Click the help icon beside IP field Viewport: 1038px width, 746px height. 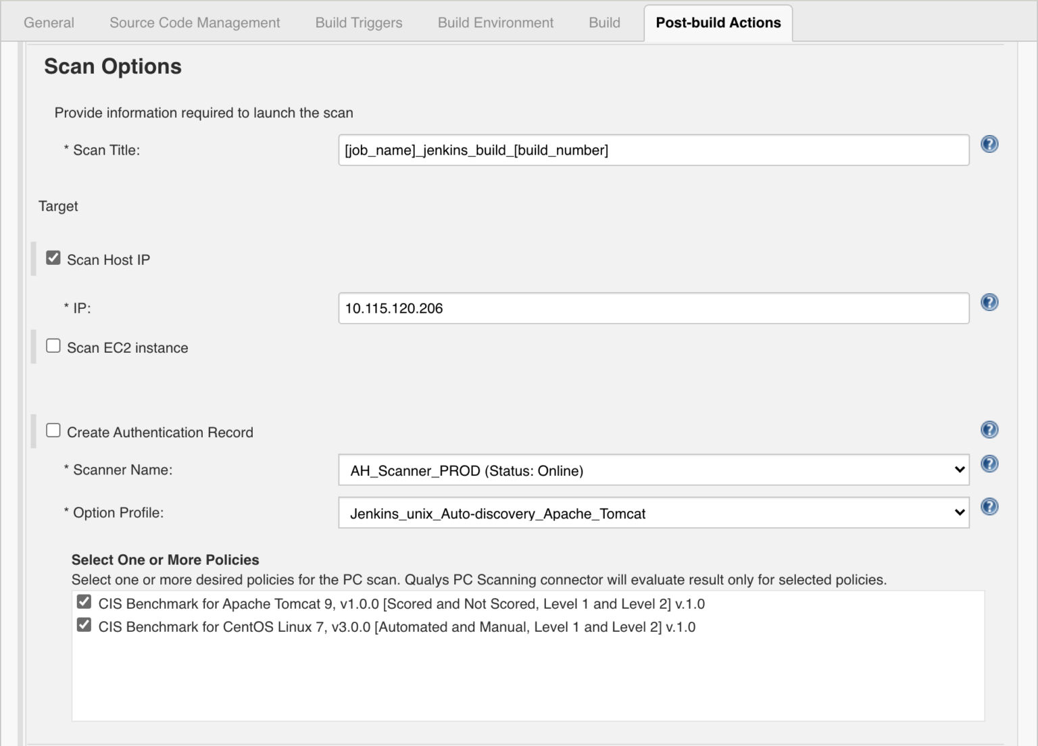tap(989, 303)
